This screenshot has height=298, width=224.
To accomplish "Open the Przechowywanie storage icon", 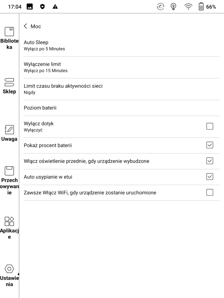I will pos(9,171).
